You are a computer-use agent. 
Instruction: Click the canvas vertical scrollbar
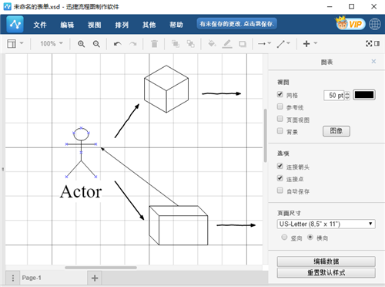pos(266,136)
